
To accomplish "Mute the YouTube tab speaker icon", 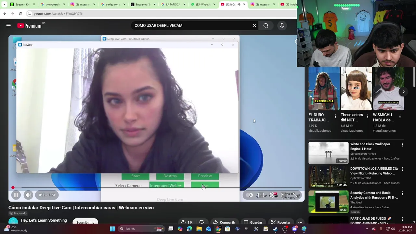I will coord(239,5).
